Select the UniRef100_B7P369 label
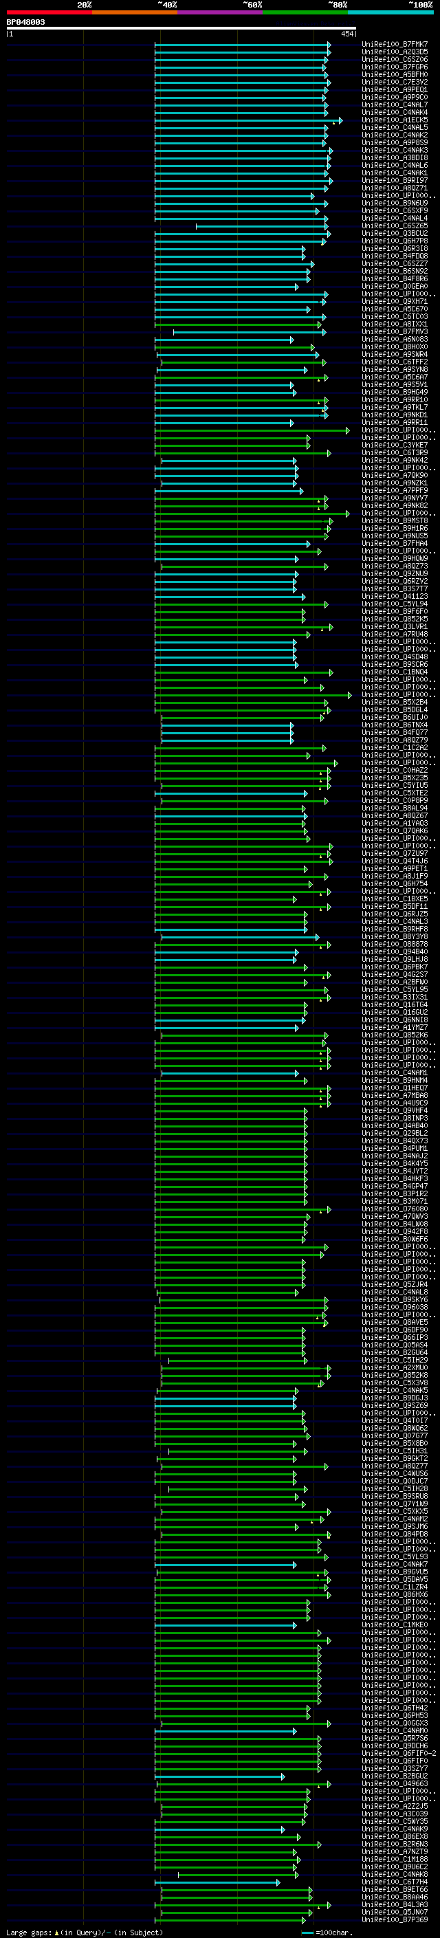This screenshot has height=1938, width=440. 395,1920
